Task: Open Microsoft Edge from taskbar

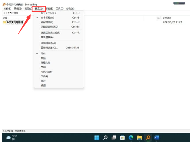Action: tap(131, 138)
